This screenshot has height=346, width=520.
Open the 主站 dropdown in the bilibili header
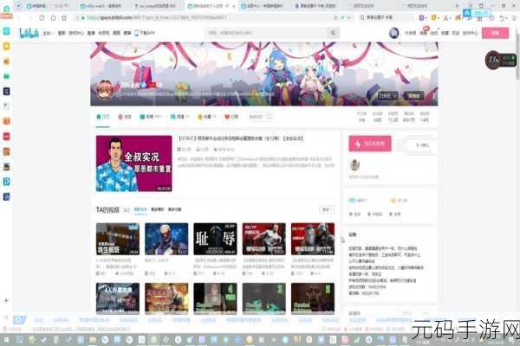[49, 33]
